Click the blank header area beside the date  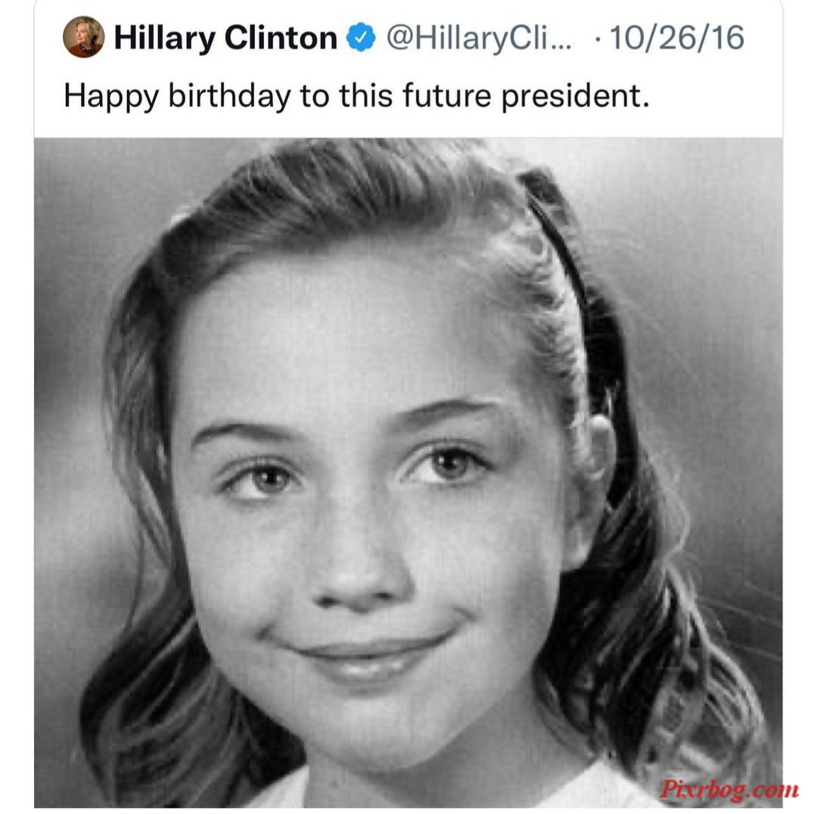click(x=763, y=38)
